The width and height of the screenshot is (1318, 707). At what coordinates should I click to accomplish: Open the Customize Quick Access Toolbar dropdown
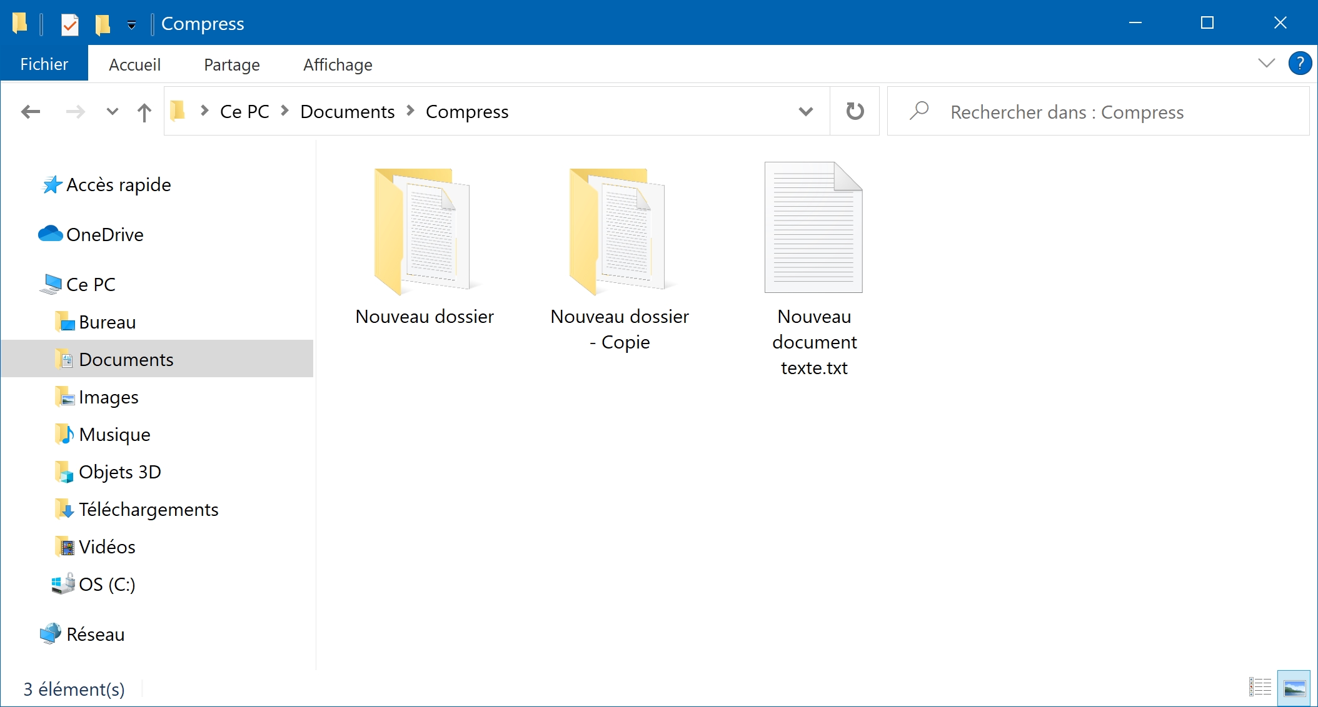(x=131, y=24)
